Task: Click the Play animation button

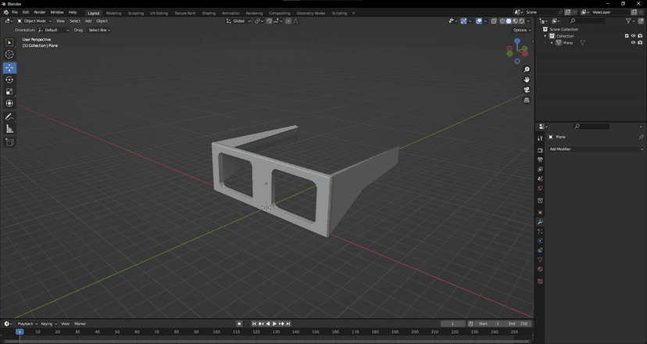Action: coord(274,324)
